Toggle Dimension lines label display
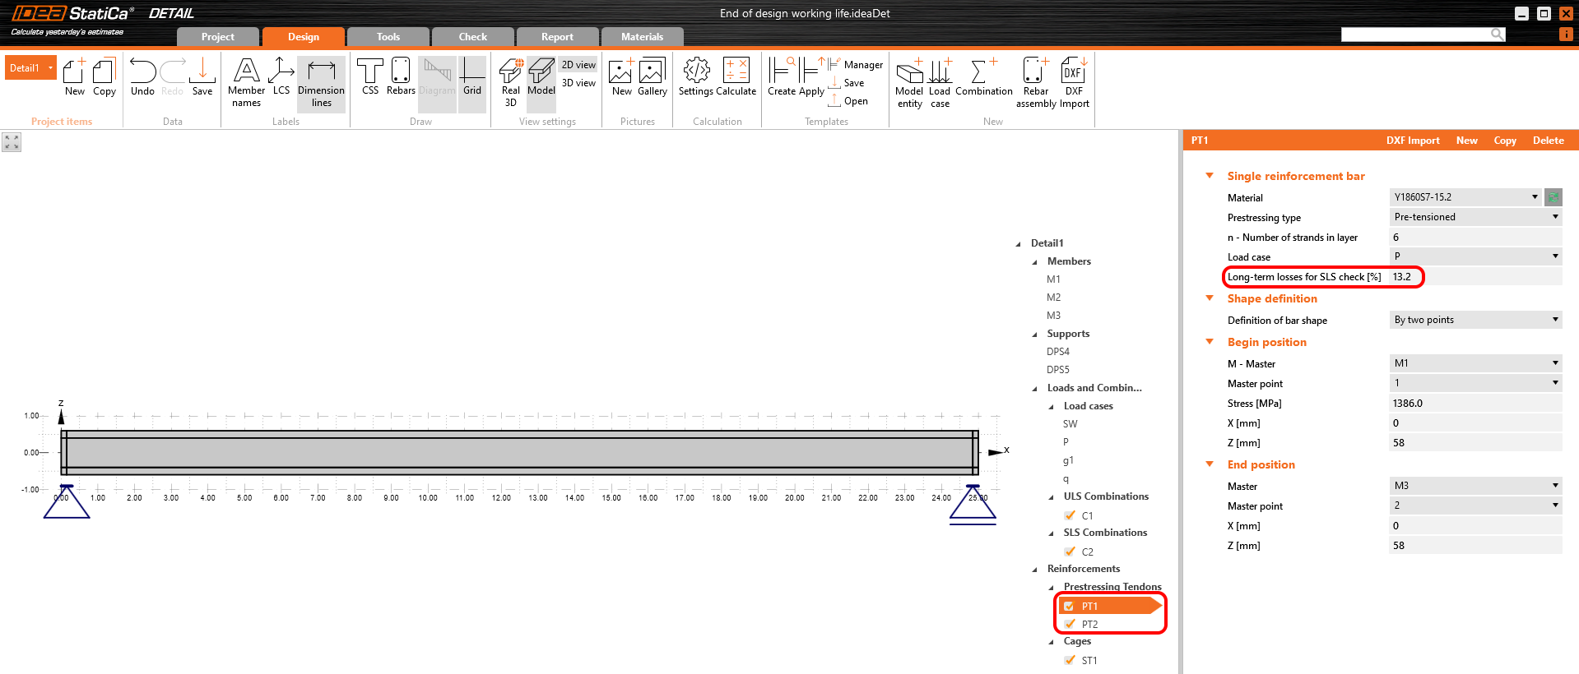 (x=321, y=82)
